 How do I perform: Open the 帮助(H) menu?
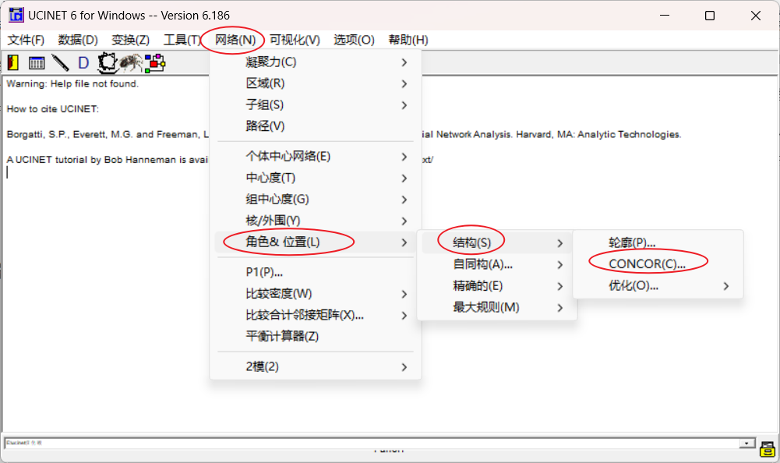(408, 40)
